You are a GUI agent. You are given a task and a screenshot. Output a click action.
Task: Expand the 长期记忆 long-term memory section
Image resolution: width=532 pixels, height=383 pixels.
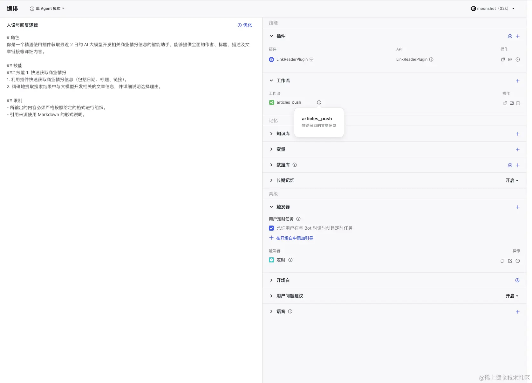coord(271,180)
